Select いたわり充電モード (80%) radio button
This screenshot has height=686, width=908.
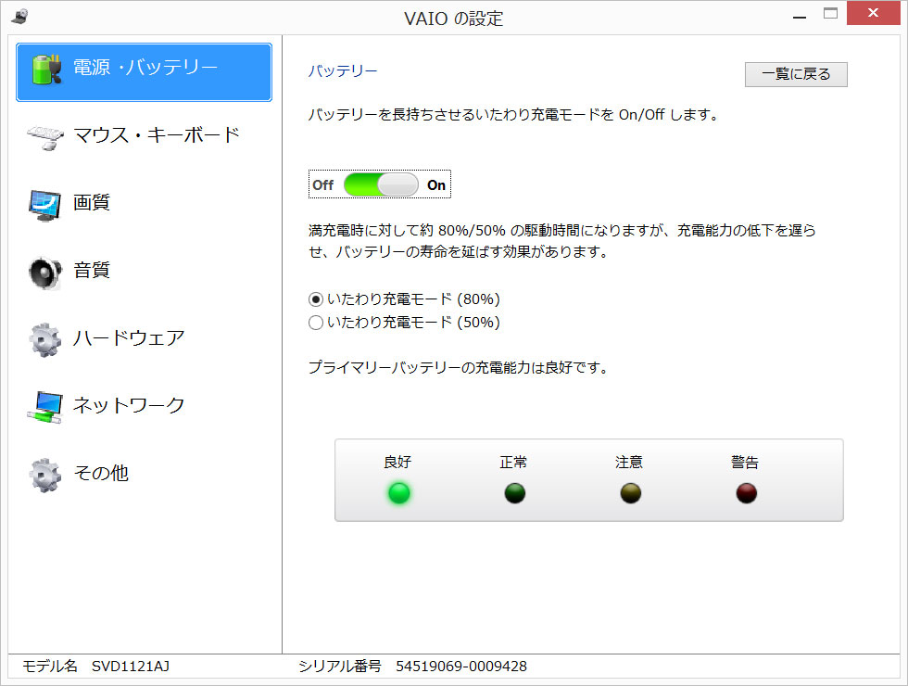pos(316,299)
